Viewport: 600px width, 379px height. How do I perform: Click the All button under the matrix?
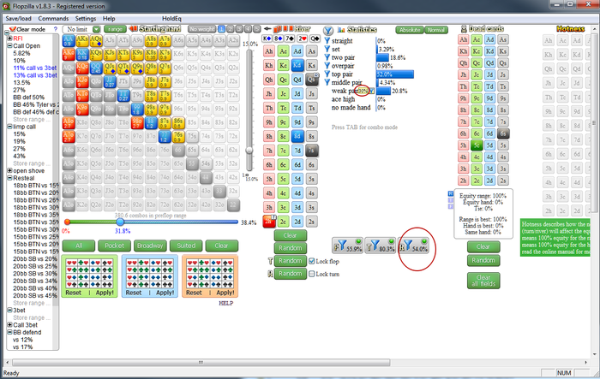(79, 246)
